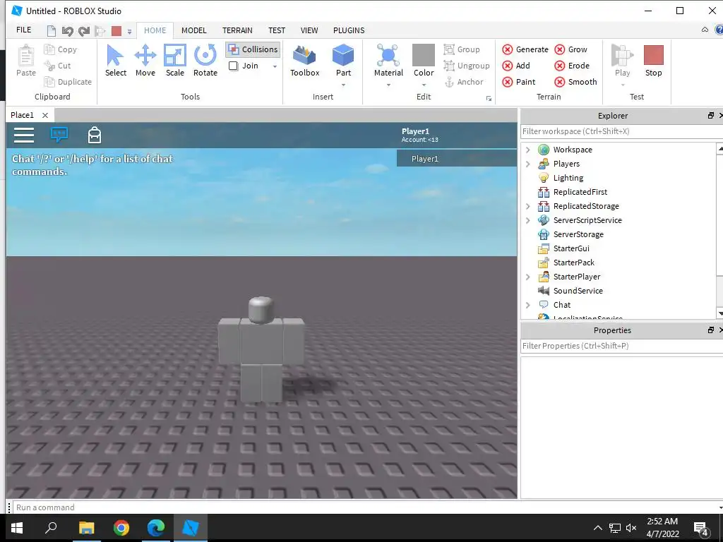This screenshot has height=542, width=723.
Task: Click the Generate terrain button
Action: tap(525, 49)
